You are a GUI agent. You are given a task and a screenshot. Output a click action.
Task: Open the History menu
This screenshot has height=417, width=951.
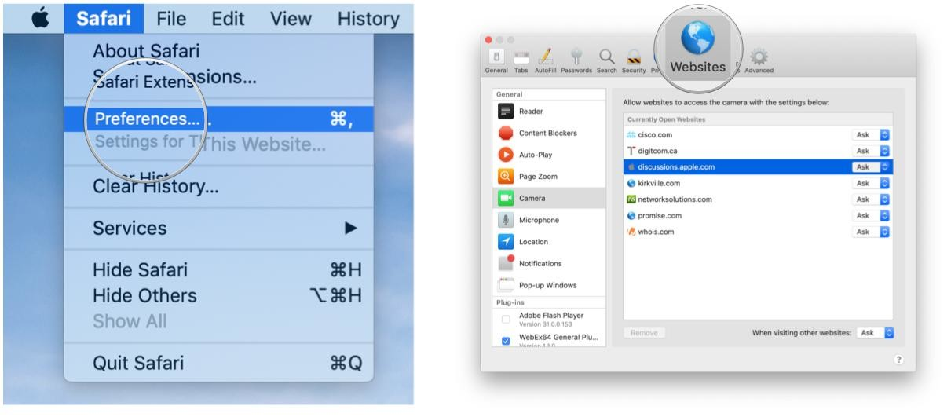click(x=368, y=17)
